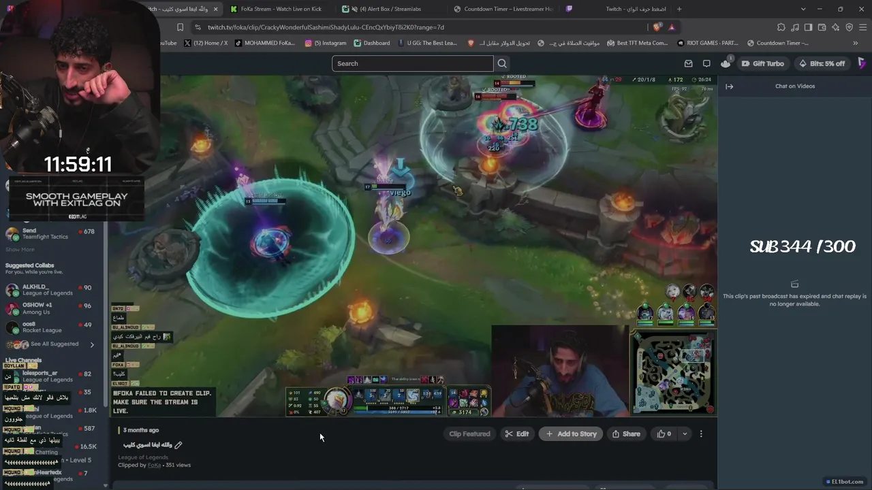Click the Brave Shields lion icon
Image resolution: width=872 pixels, height=490 pixels.
click(657, 27)
